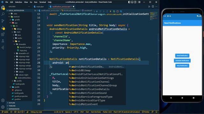Tap emulator home circle button
This screenshot has height=114, width=204.
[182, 98]
